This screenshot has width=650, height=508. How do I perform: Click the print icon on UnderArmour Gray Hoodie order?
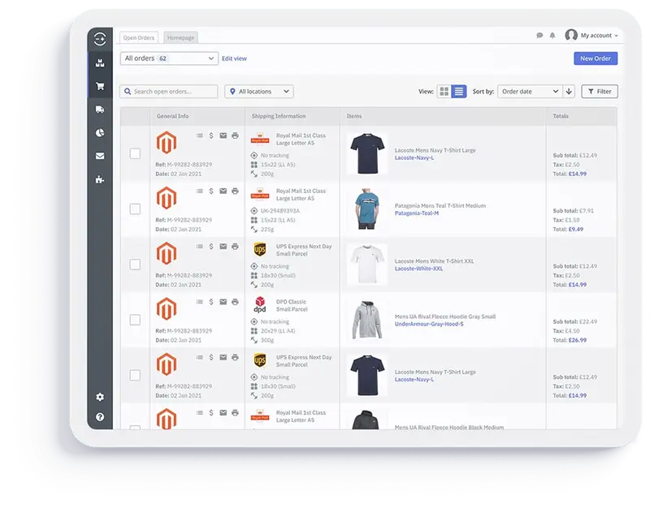click(235, 302)
